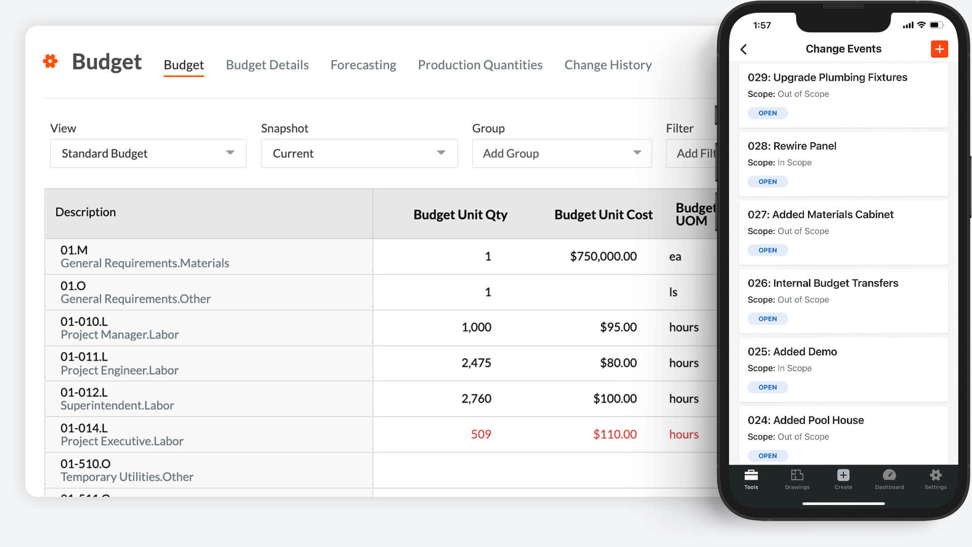
Task: Click the orange plus icon to add event
Action: (938, 48)
